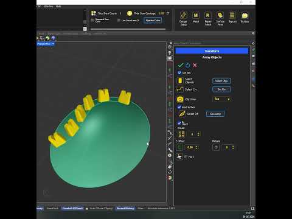Viewport: 292px width, 219px height.
Task: Click the Select Crv curve icon
Action: click(180, 89)
